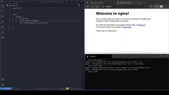Open VS Code notifications bell

(82, 89)
